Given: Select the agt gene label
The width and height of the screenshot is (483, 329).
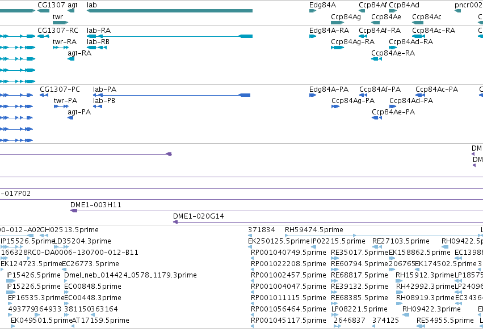Looking at the screenshot, I should click(73, 5).
